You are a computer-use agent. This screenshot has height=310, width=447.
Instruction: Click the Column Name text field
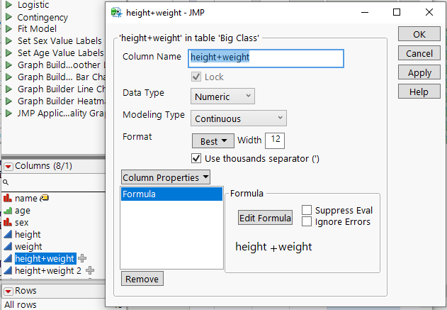(x=266, y=58)
